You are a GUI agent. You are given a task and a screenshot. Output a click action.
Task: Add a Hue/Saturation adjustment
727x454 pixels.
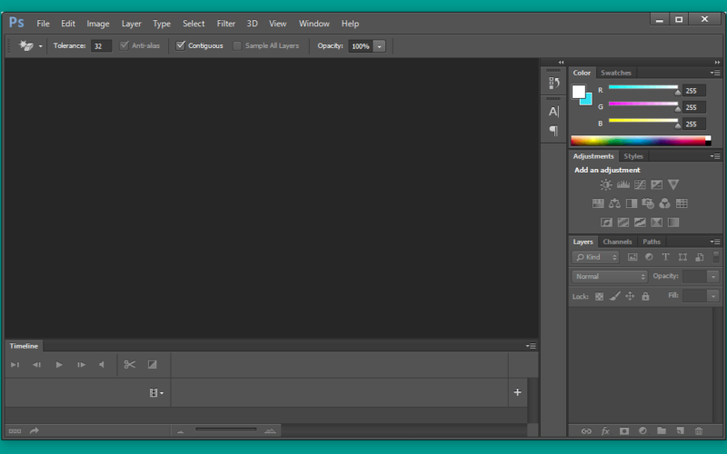point(598,203)
